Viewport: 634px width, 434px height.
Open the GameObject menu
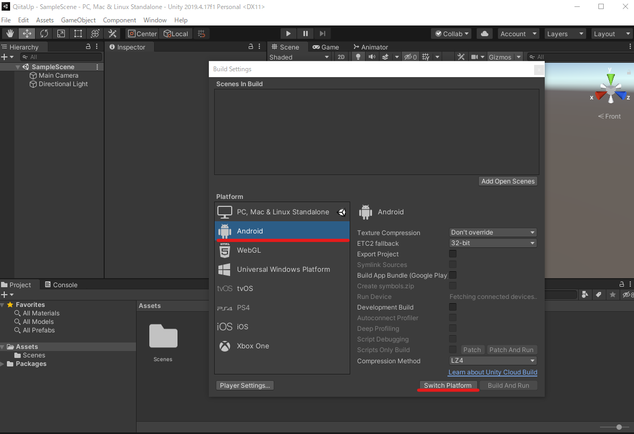pos(78,20)
